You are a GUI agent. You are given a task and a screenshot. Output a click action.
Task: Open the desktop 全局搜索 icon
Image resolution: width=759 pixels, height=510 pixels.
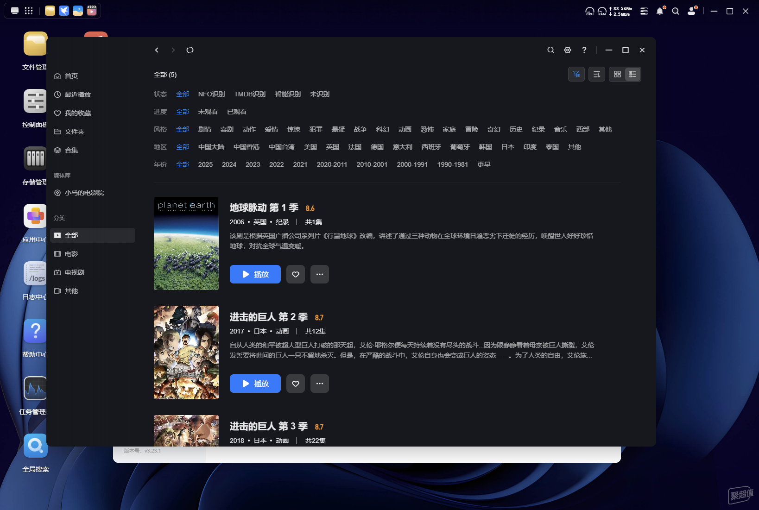[x=35, y=446]
